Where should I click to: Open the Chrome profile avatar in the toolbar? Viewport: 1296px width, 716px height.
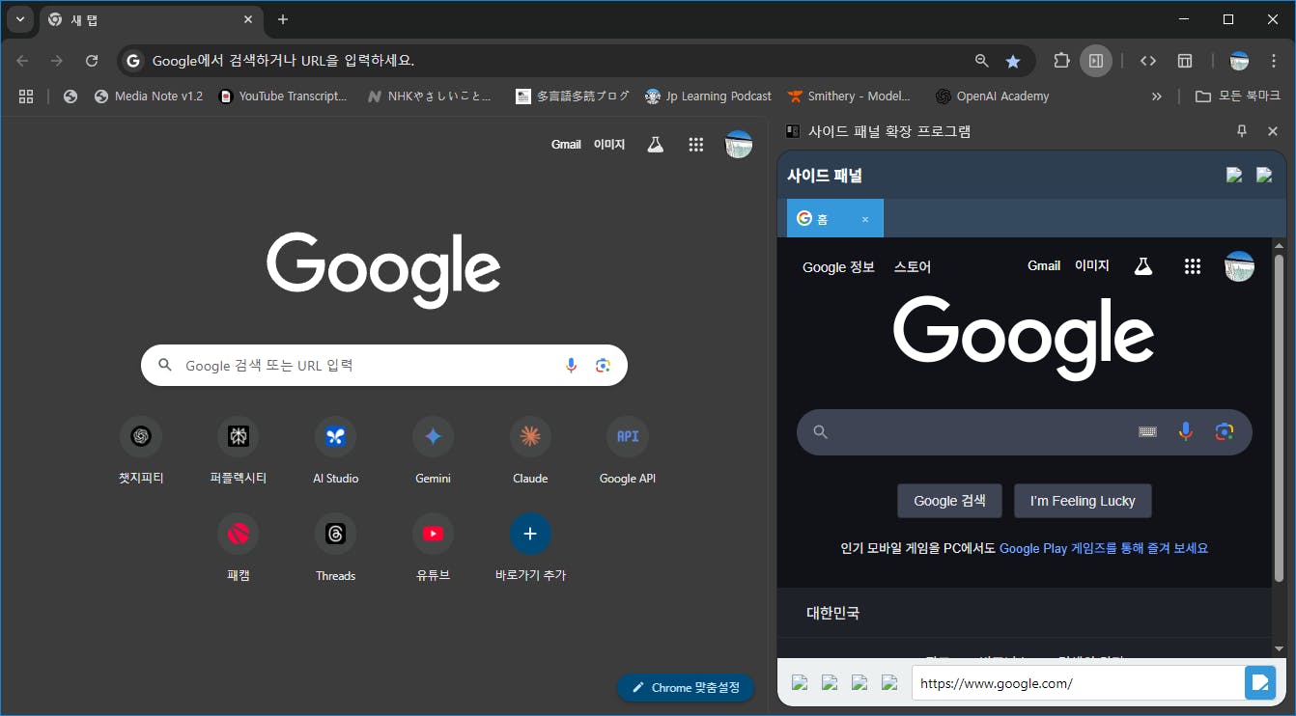coord(1239,61)
